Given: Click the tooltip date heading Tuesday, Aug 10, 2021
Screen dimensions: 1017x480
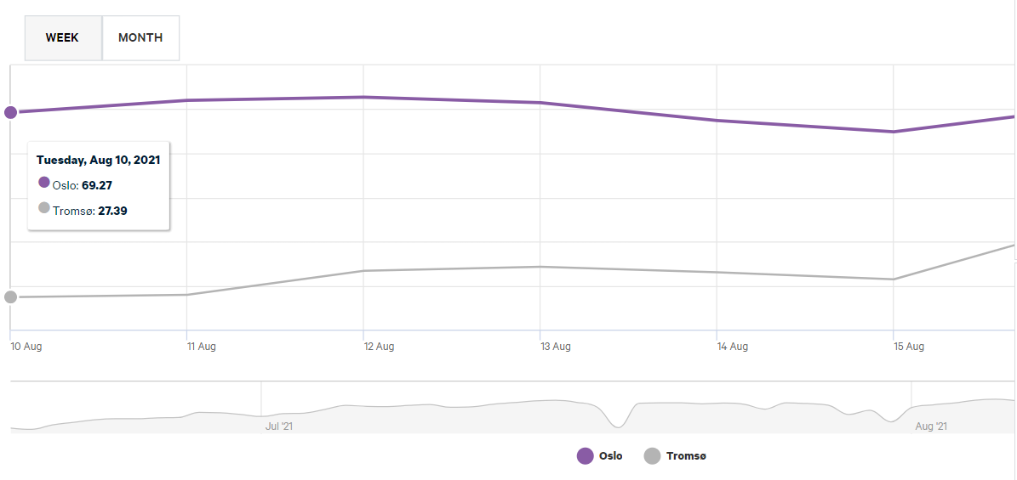Looking at the screenshot, I should click(98, 160).
